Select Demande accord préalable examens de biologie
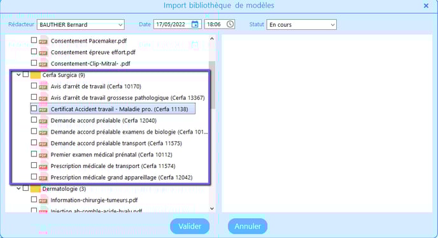438x238 pixels. (129, 132)
